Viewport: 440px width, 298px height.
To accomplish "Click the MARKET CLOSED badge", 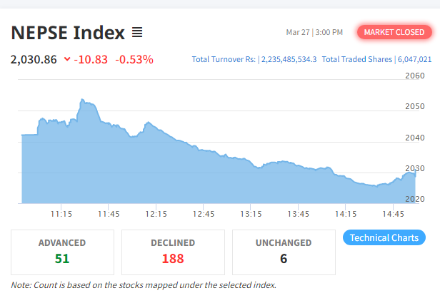I will (394, 32).
